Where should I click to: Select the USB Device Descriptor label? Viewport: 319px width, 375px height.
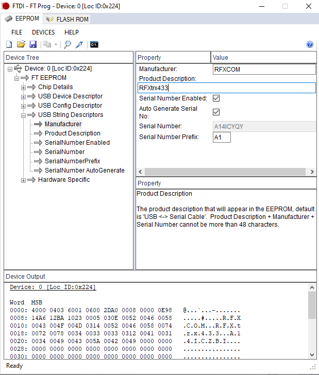pos(71,96)
